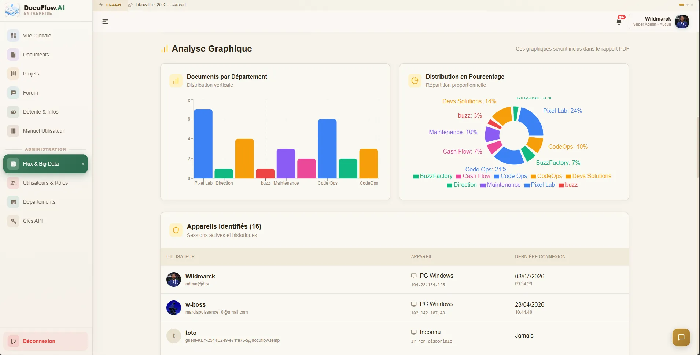Click w-boss user avatar

(174, 308)
